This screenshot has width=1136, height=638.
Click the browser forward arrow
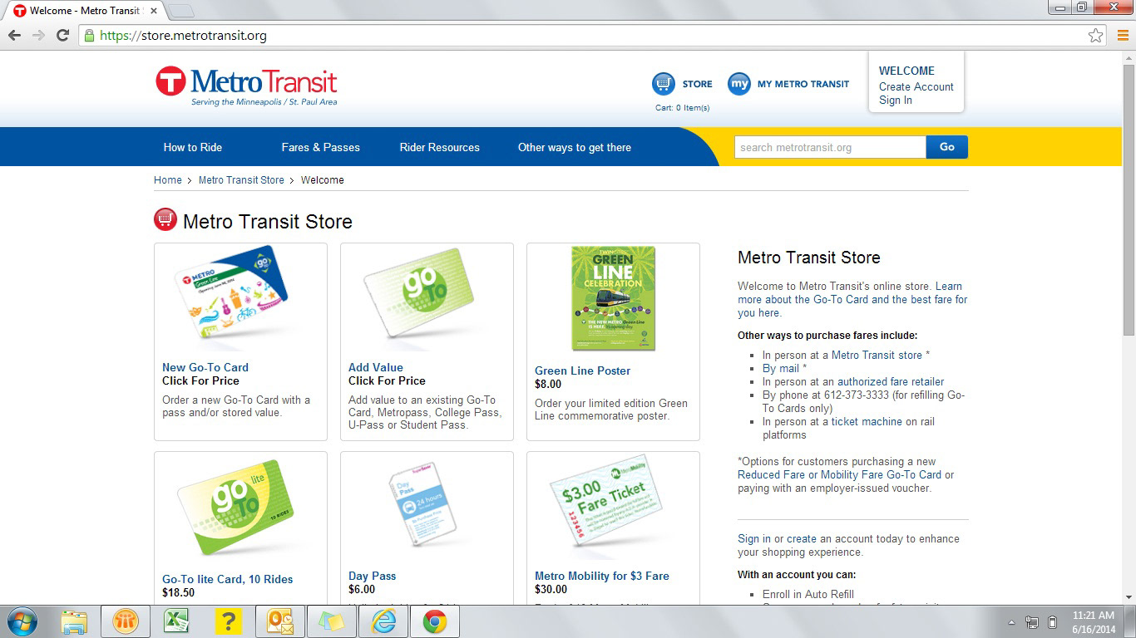coord(38,35)
